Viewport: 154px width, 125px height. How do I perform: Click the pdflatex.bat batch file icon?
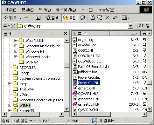click(75, 72)
